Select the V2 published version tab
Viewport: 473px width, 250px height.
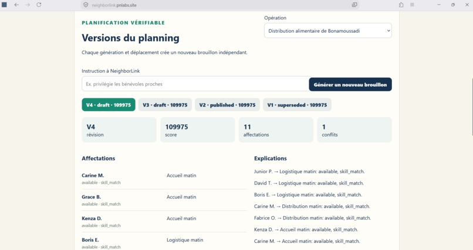pyautogui.click(x=228, y=105)
